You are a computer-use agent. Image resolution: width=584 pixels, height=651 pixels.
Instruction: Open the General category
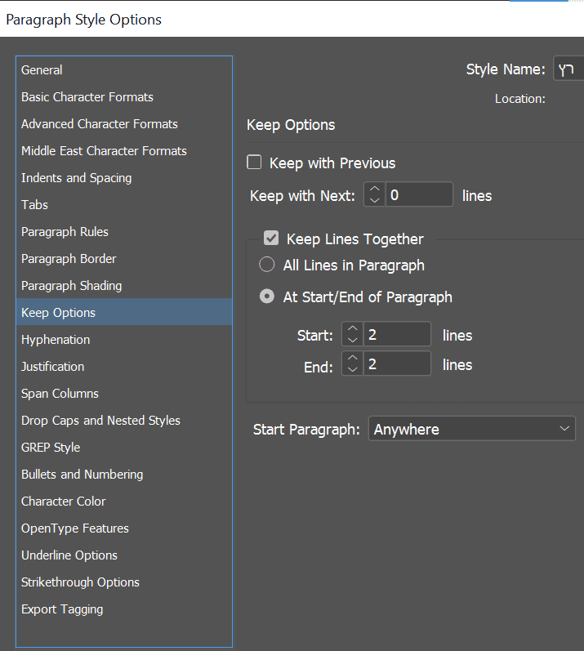tap(42, 70)
